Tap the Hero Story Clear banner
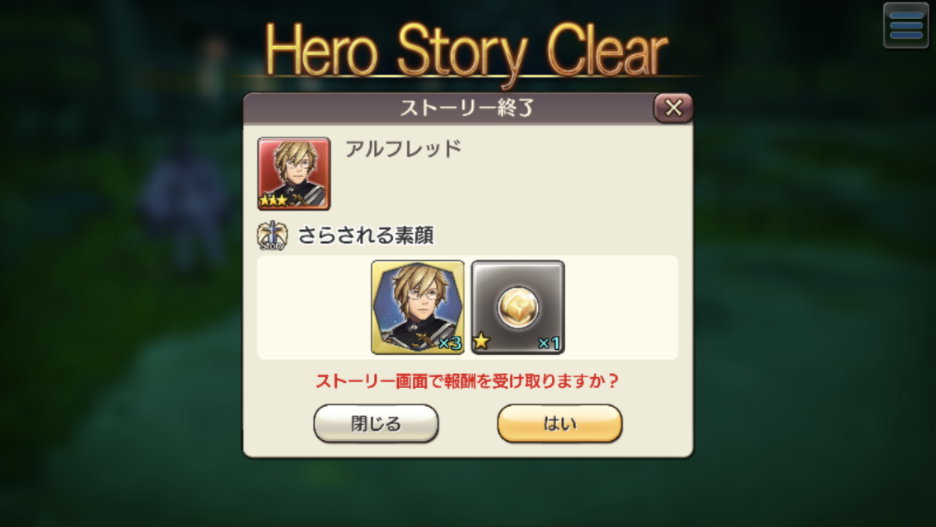The image size is (936, 527). point(466,51)
